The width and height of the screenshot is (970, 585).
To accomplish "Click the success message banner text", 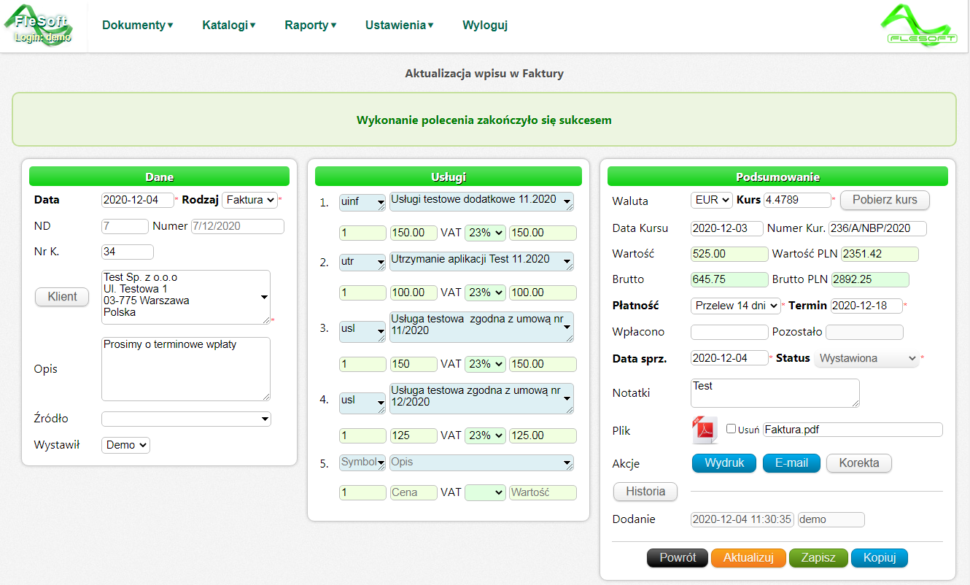I will click(484, 120).
